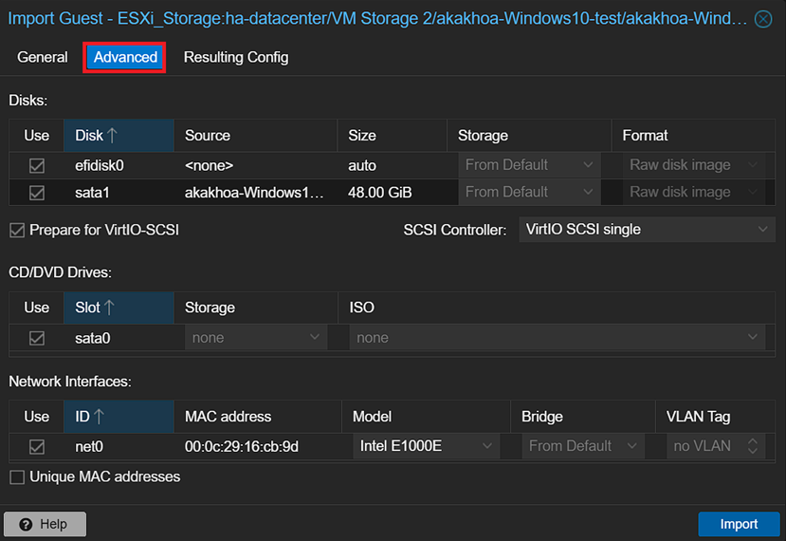Viewport: 786px width, 541px height.
Task: Open the net0 Bridge dropdown
Action: [x=583, y=446]
